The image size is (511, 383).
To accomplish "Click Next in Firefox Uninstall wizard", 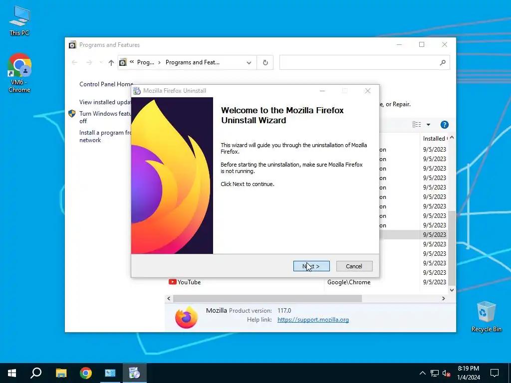I will click(311, 266).
